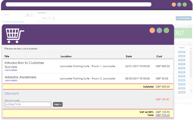Screen dimensions: 193x120
Task: Click the browser address bar
Action: (x=78, y=5)
